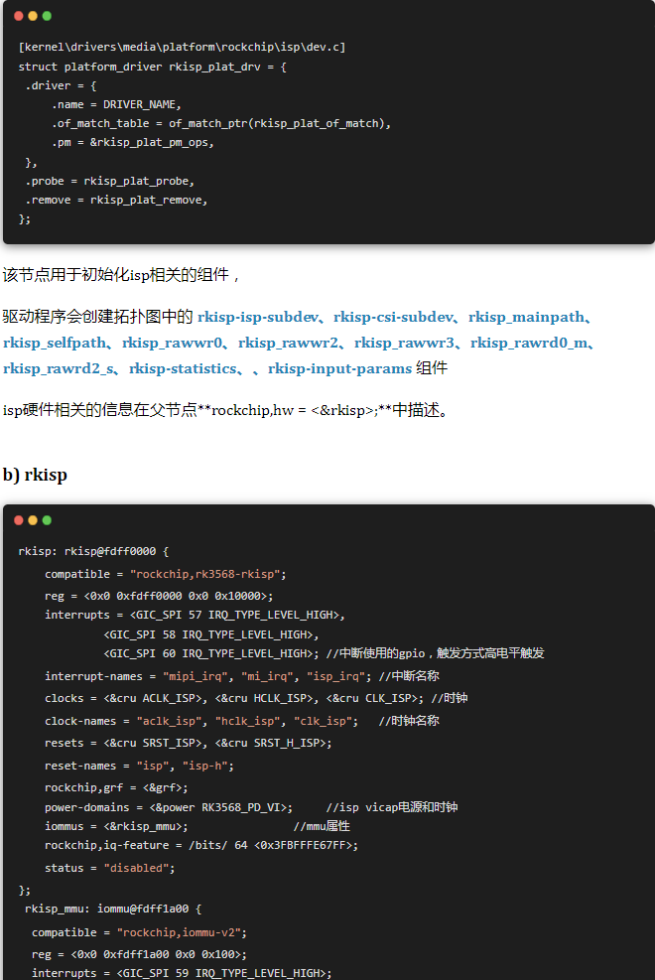Open the rkisp_rawrd2_s link
The height and width of the screenshot is (980, 655).
pos(58,369)
